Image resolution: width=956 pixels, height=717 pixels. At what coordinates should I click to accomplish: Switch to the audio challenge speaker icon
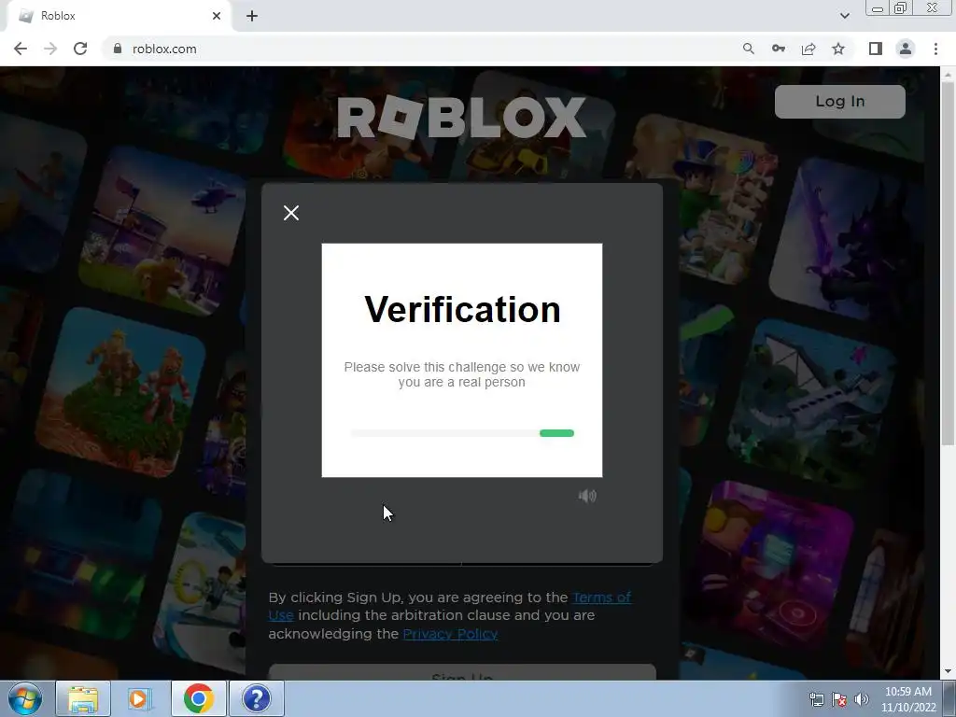click(587, 496)
